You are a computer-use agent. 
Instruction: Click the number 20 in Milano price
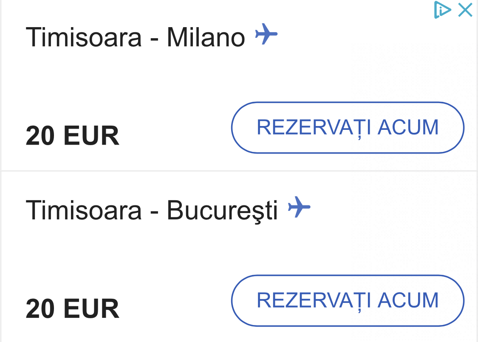[40, 135]
